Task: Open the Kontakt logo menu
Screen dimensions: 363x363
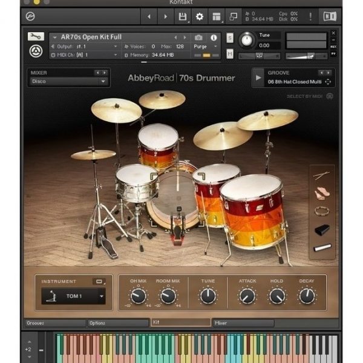Action: tap(30, 16)
